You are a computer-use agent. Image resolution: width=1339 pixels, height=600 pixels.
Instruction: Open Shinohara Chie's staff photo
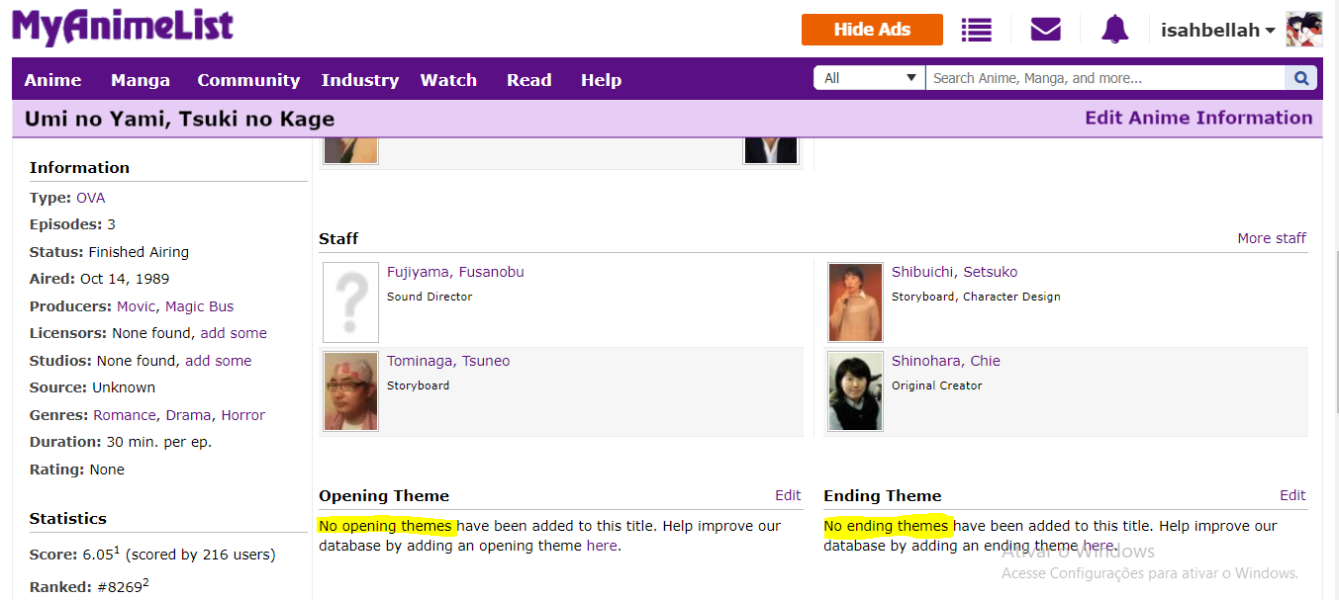click(x=855, y=391)
